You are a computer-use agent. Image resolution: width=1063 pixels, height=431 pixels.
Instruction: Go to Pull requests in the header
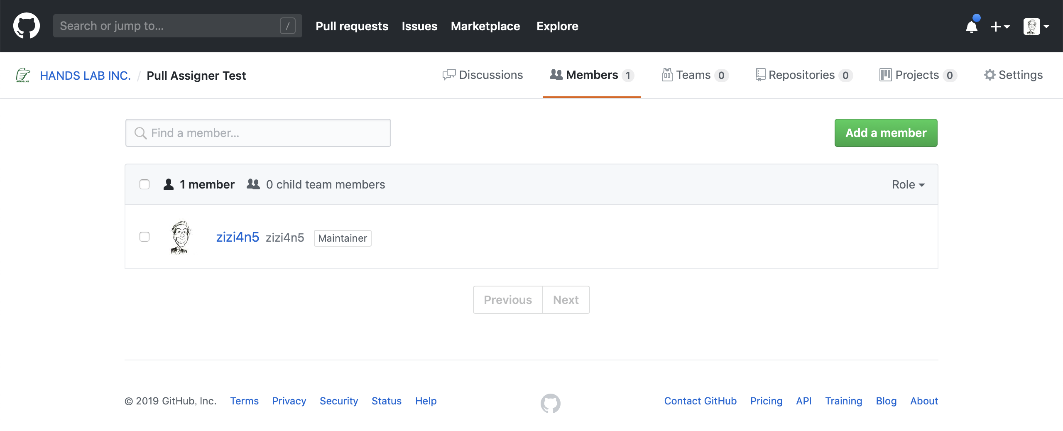coord(352,26)
